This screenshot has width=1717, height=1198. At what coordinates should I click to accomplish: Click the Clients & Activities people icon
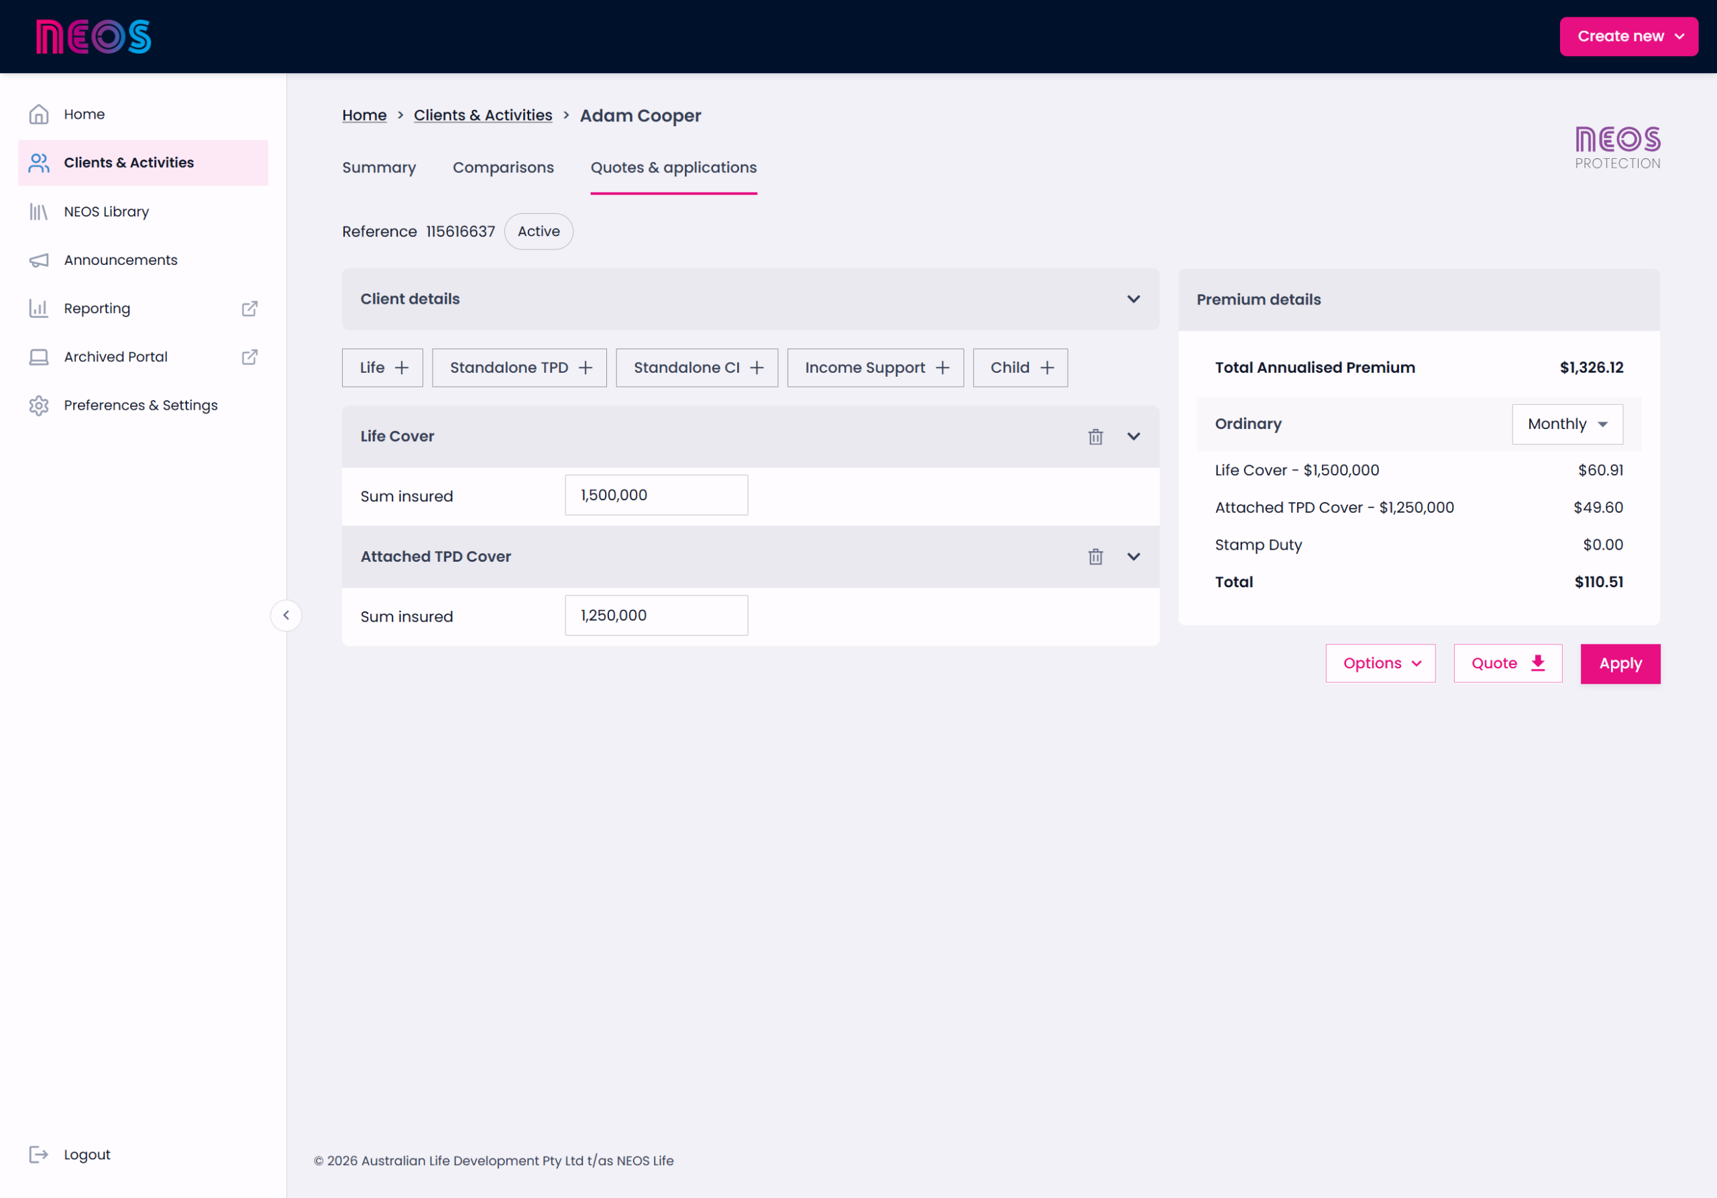click(39, 163)
